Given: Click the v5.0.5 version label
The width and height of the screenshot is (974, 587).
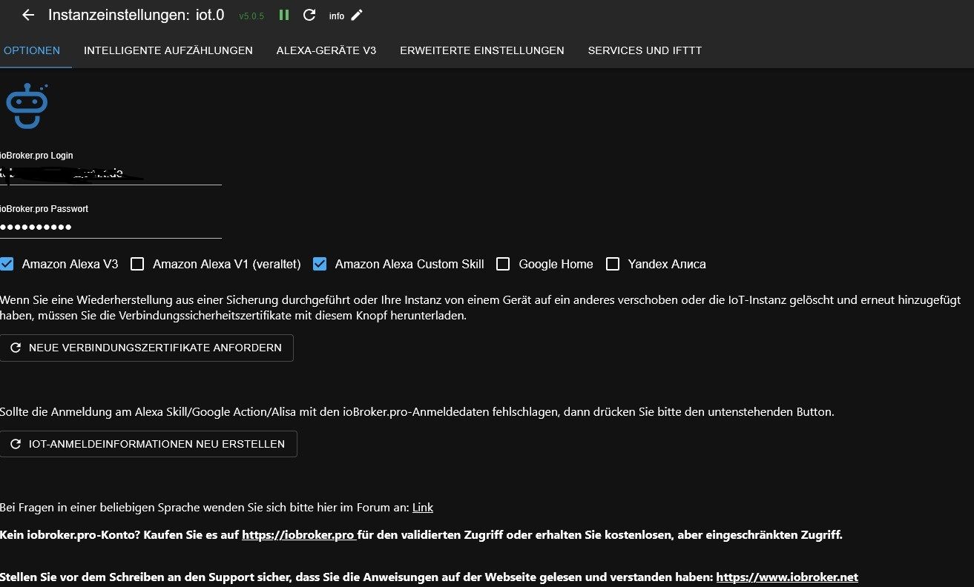Looking at the screenshot, I should [x=251, y=16].
